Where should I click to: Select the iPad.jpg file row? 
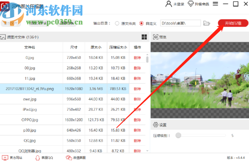pyautogui.click(x=72, y=110)
